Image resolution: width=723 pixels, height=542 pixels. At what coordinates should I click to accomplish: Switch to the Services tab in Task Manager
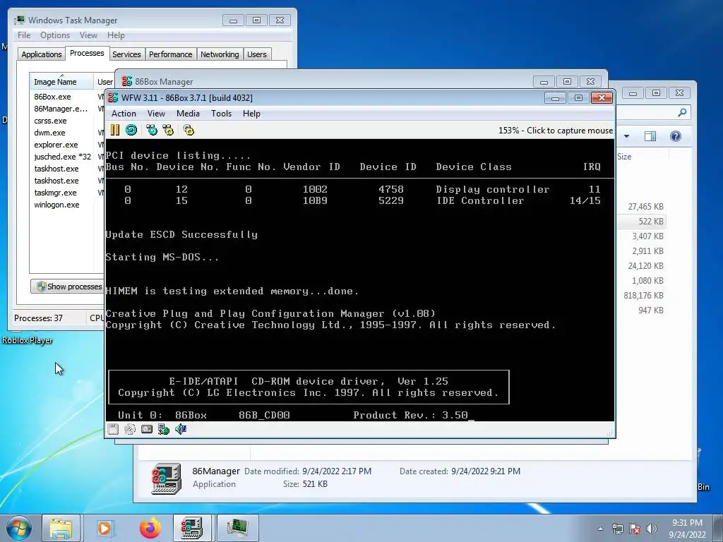(x=126, y=54)
